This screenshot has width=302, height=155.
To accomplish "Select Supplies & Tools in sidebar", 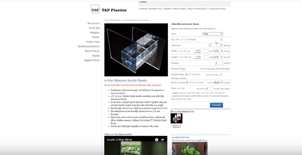I will (92, 60).
